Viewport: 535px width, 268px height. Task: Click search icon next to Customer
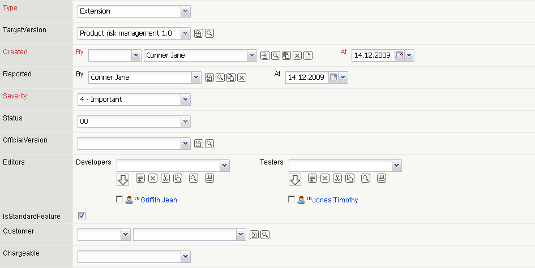[265, 235]
